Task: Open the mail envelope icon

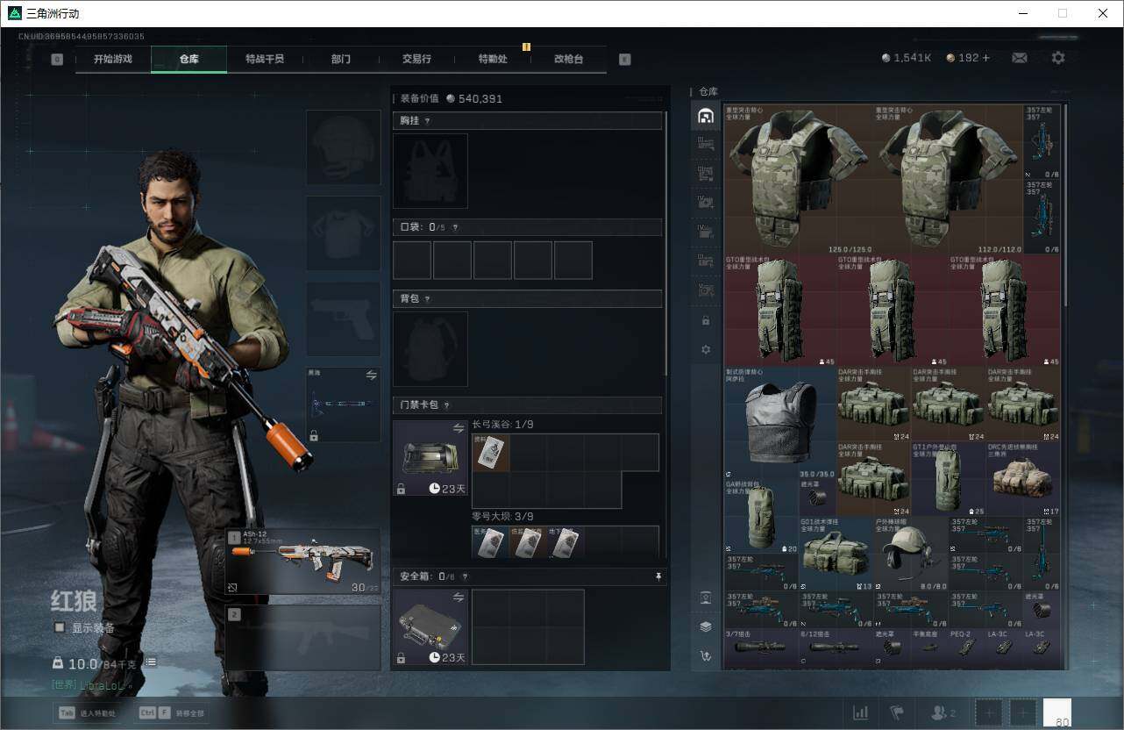Action: pyautogui.click(x=1020, y=58)
